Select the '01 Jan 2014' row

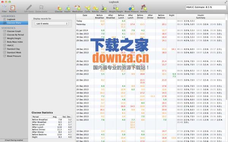tap(150, 30)
